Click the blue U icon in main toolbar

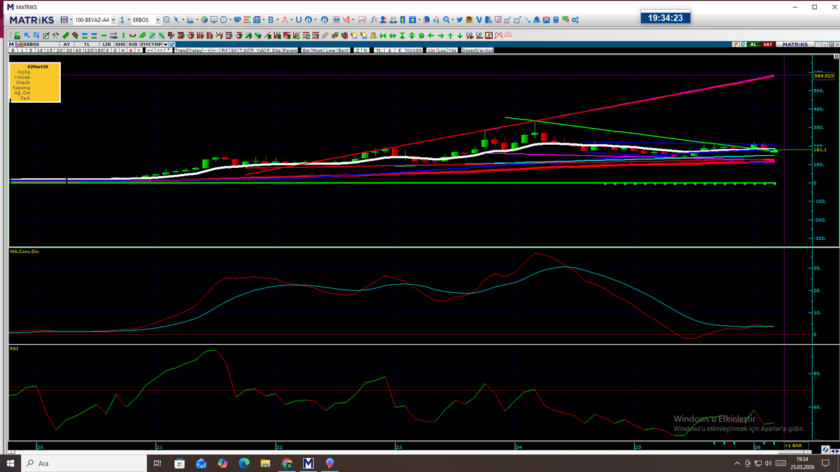point(298,20)
